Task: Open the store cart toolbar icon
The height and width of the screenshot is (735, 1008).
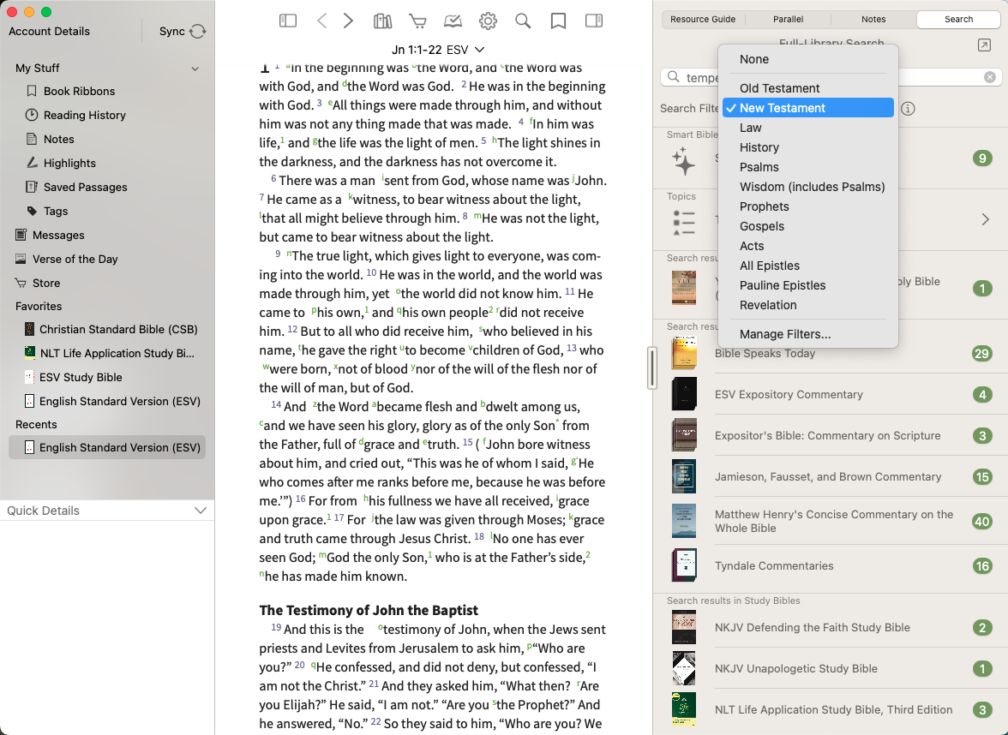Action: pos(417,21)
